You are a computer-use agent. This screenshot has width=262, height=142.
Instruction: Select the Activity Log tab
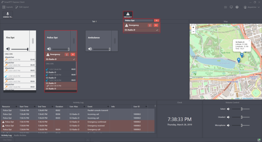coord(7,136)
